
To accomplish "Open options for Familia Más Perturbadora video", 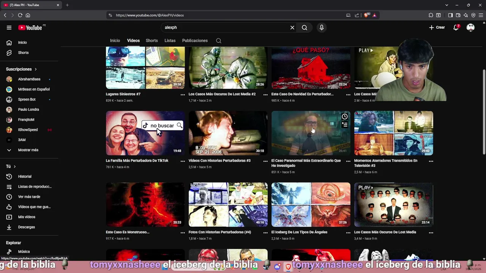I will (x=183, y=161).
